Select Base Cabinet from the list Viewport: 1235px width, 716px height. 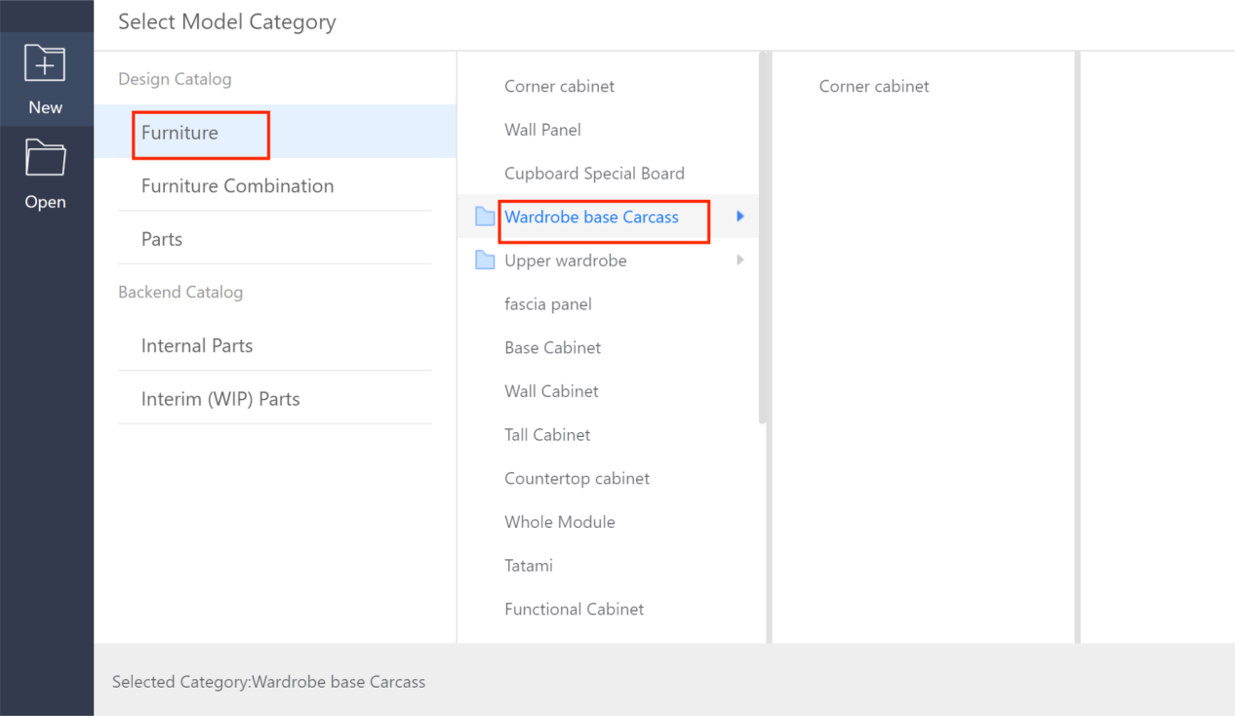[552, 348]
